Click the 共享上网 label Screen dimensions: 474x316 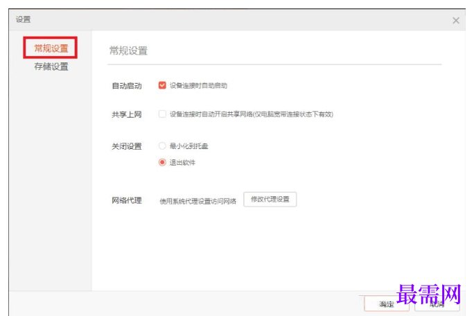click(x=127, y=114)
